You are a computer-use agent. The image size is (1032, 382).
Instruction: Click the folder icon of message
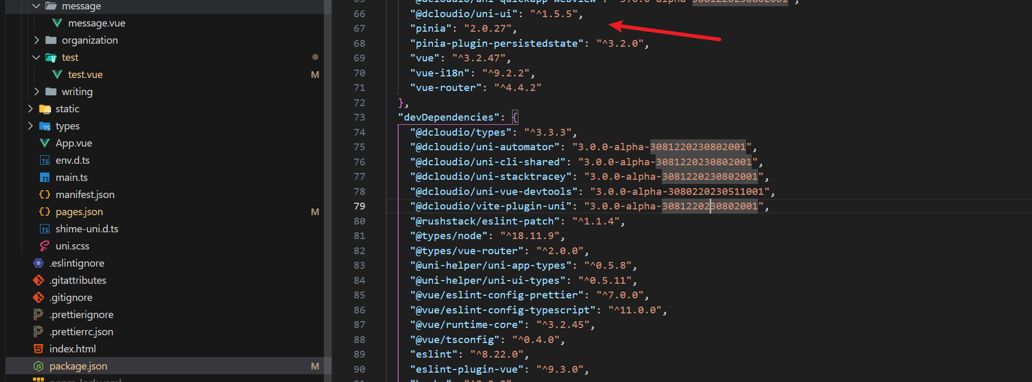(51, 6)
